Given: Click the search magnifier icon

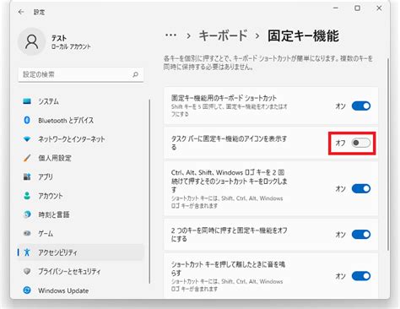Looking at the screenshot, I should click(135, 74).
